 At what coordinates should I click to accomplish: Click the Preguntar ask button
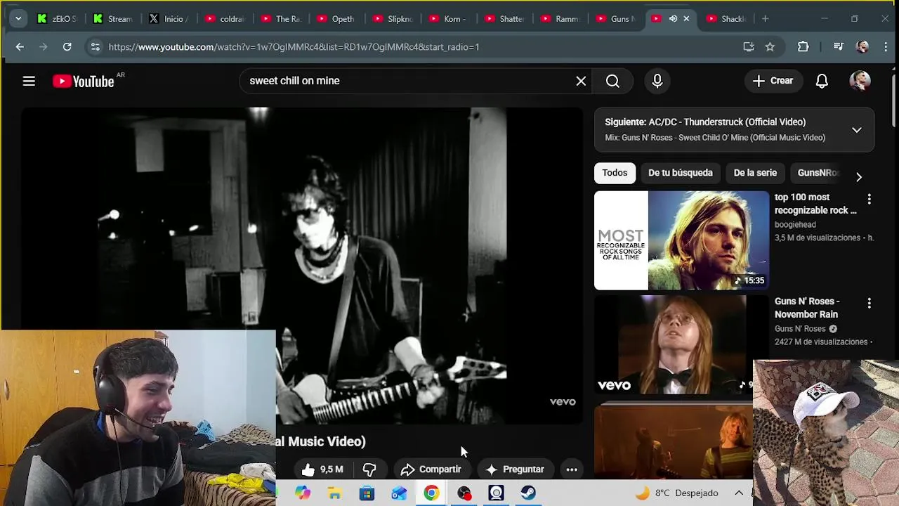tap(515, 469)
